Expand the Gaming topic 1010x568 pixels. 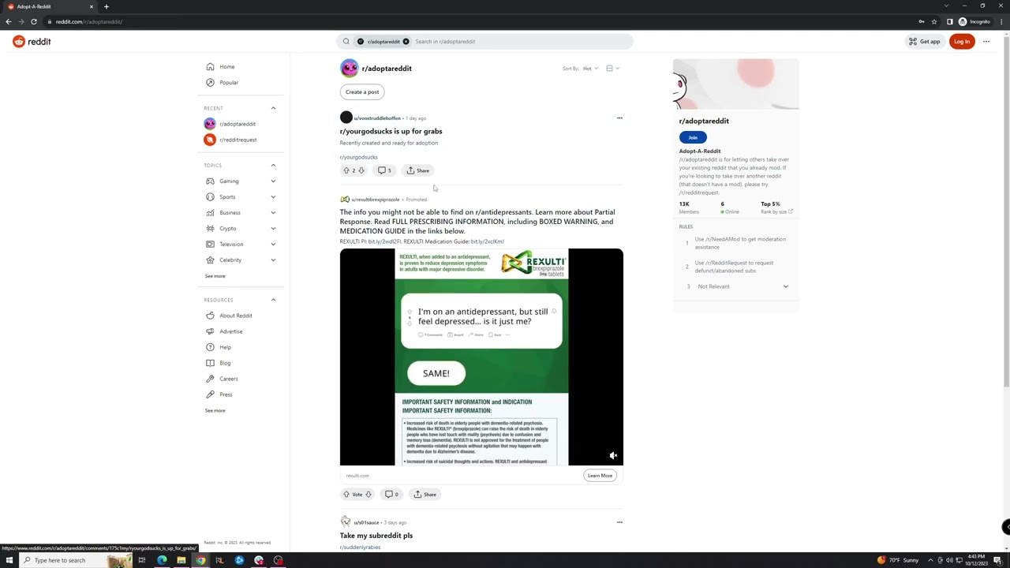tap(273, 181)
